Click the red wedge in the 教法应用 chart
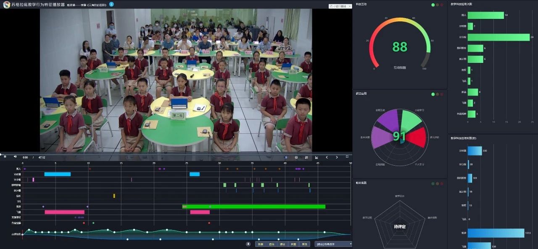Viewport: 538px width, 249px height. coord(415,137)
